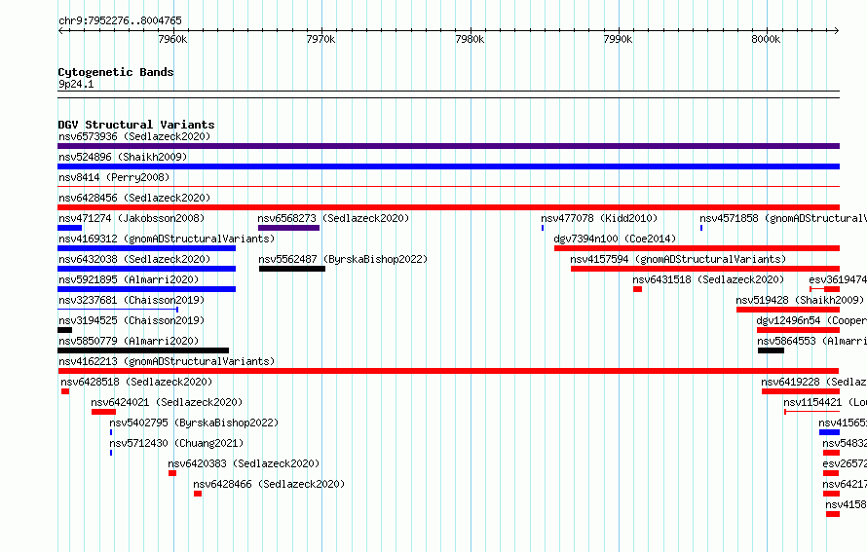This screenshot has height=552, width=867.
Task: Click the nsv6573936 (Sedlazeck2020) variant label
Action: tap(134, 136)
